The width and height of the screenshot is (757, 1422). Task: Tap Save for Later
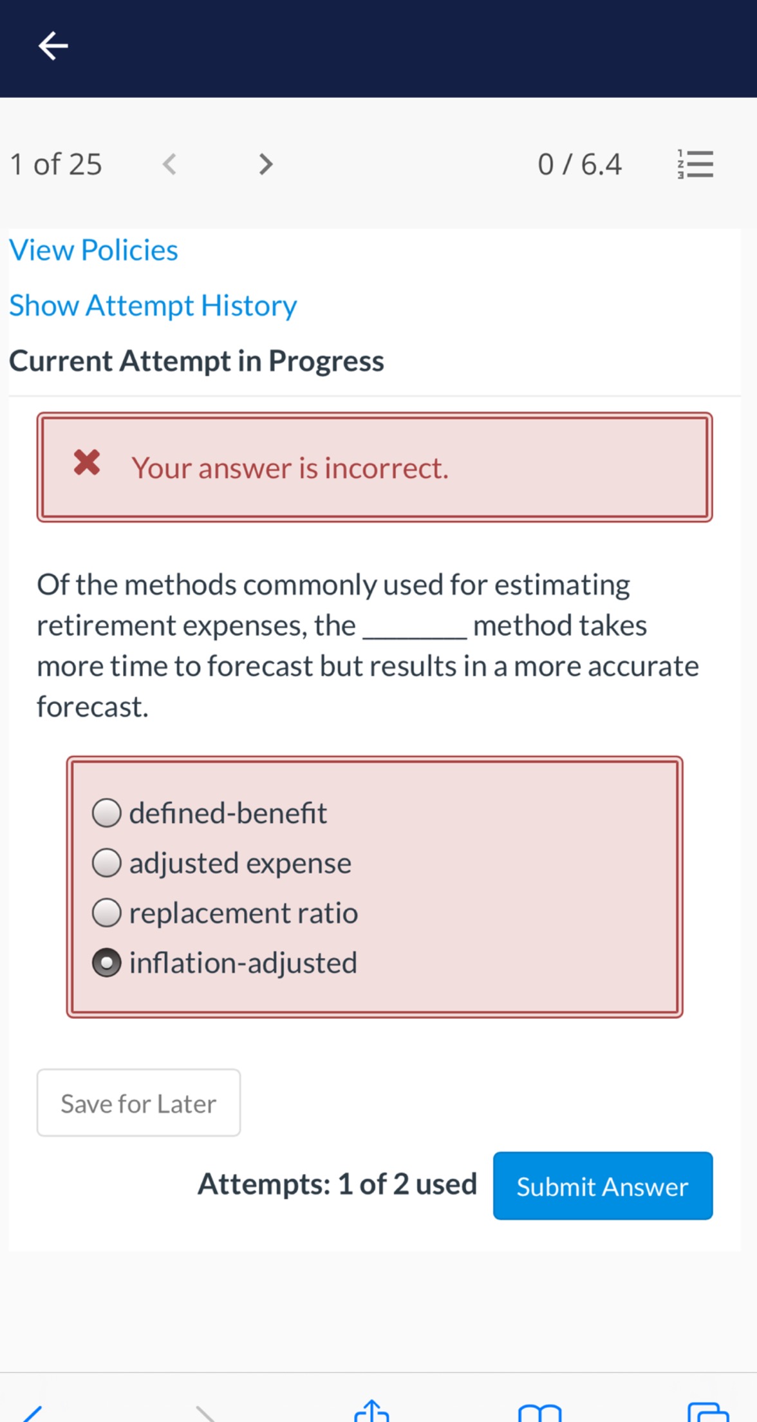click(138, 1103)
